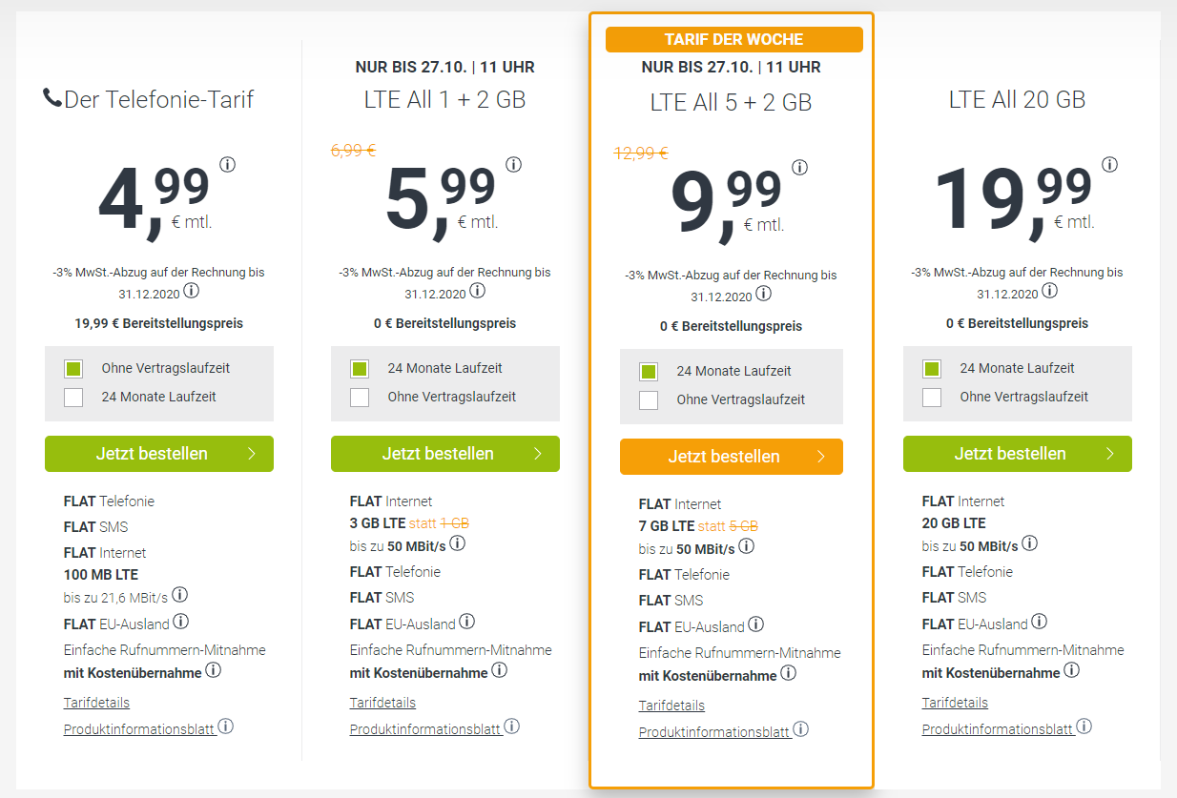Choose Ohne Vertragslaufzeit for LTE All 5 + 2 GB

tap(649, 399)
